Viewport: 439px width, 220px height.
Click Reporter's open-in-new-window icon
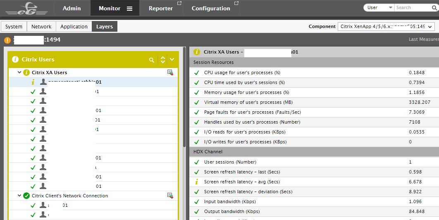coord(179,3)
